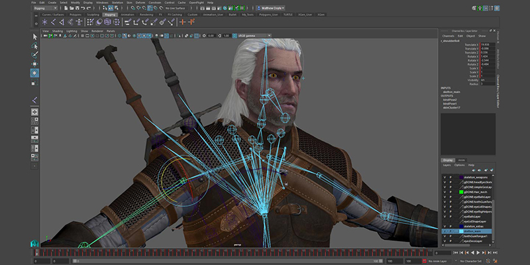Image resolution: width=530 pixels, height=265 pixels.
Task: Undo the last action via arrow icon
Action: pyautogui.click(x=83, y=8)
